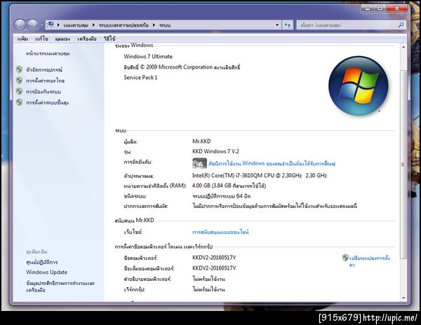Click the Intel Core i7-3610QM processor text
The width and height of the screenshot is (421, 325).
[260, 176]
